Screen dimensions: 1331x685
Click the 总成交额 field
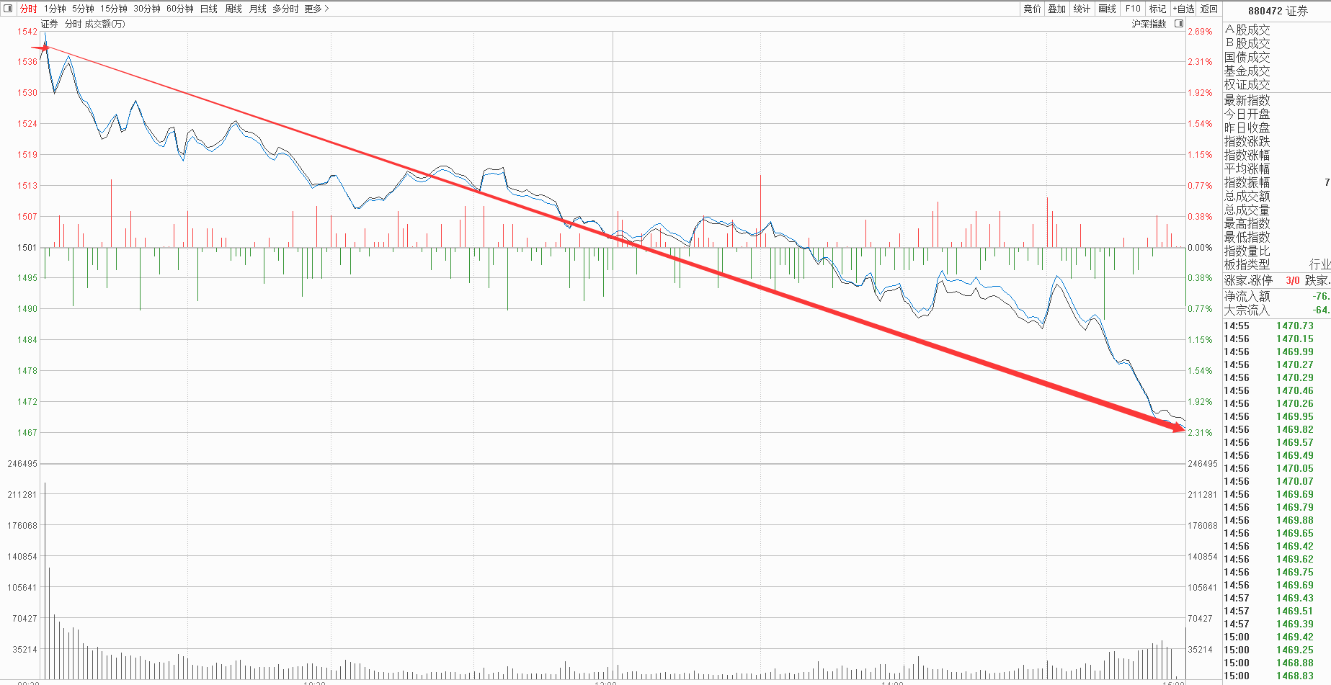(1247, 196)
